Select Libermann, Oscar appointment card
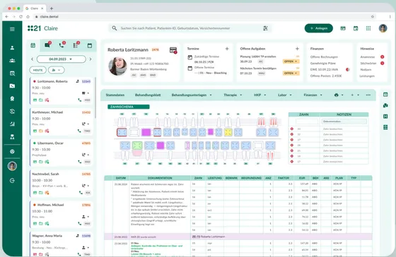This screenshot has height=257, width=396. (x=62, y=153)
